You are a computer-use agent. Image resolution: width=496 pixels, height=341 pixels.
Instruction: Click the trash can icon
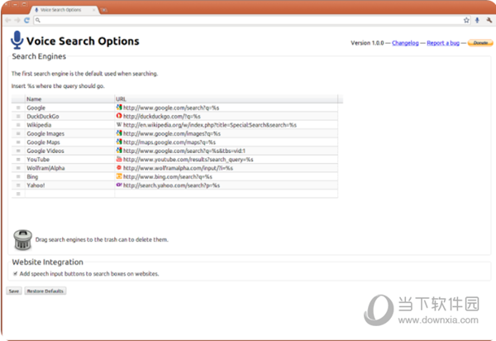(22, 240)
